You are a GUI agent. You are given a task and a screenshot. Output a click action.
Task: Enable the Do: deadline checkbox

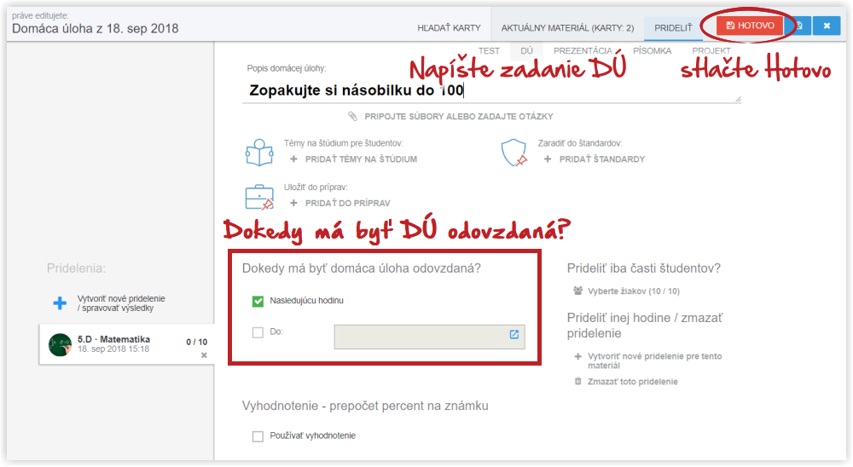(x=258, y=332)
